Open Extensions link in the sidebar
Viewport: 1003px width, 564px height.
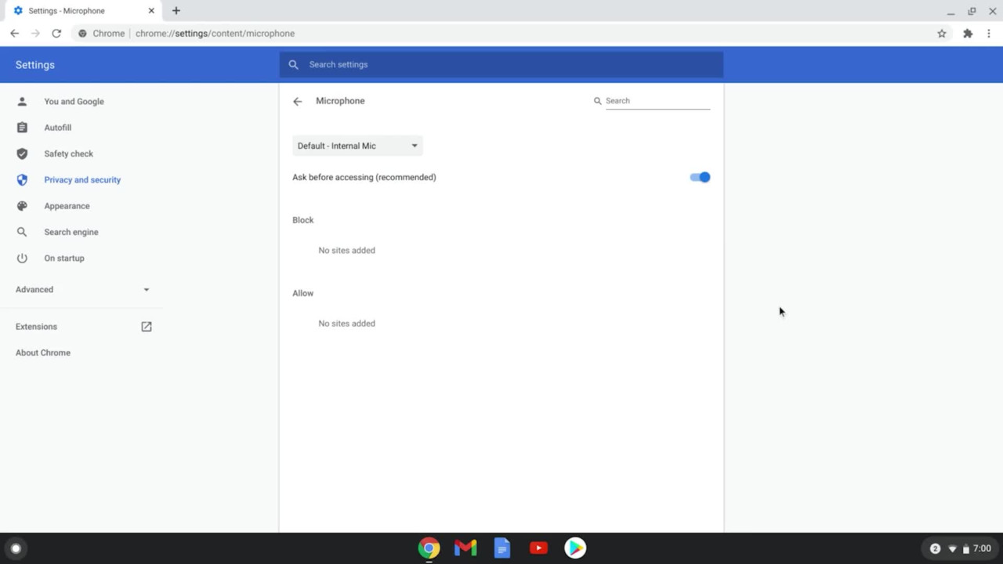(37, 327)
